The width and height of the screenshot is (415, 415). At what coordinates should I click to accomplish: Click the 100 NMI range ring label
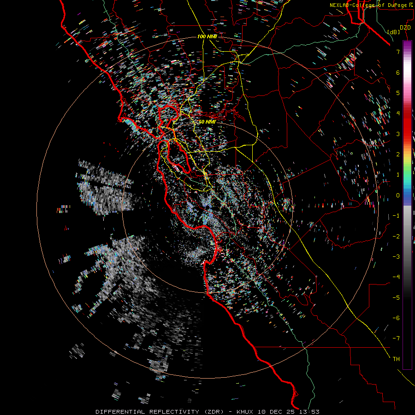(207, 36)
